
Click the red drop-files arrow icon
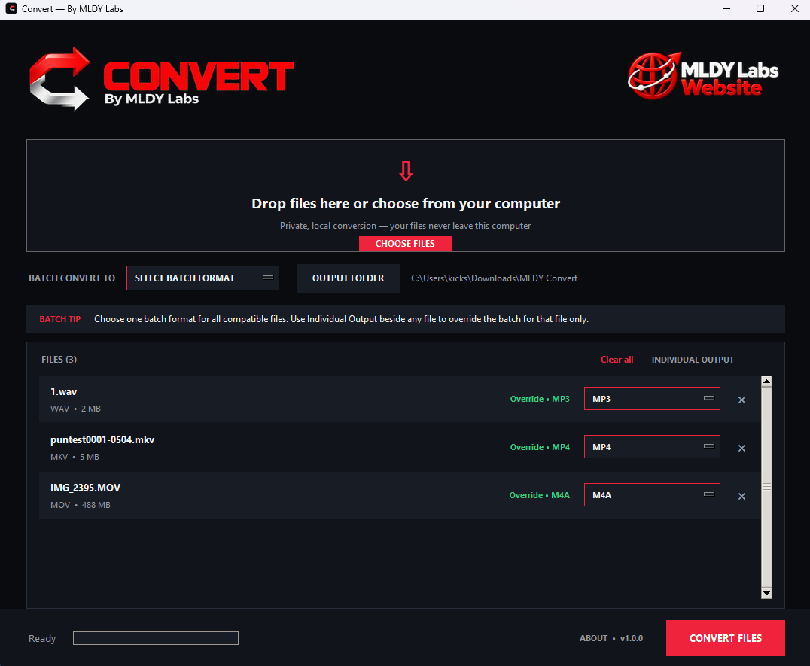[406, 171]
